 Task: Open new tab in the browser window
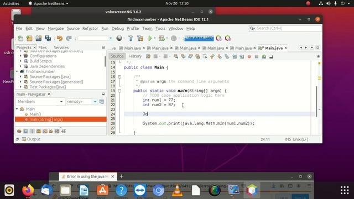pyautogui.click(x=122, y=176)
